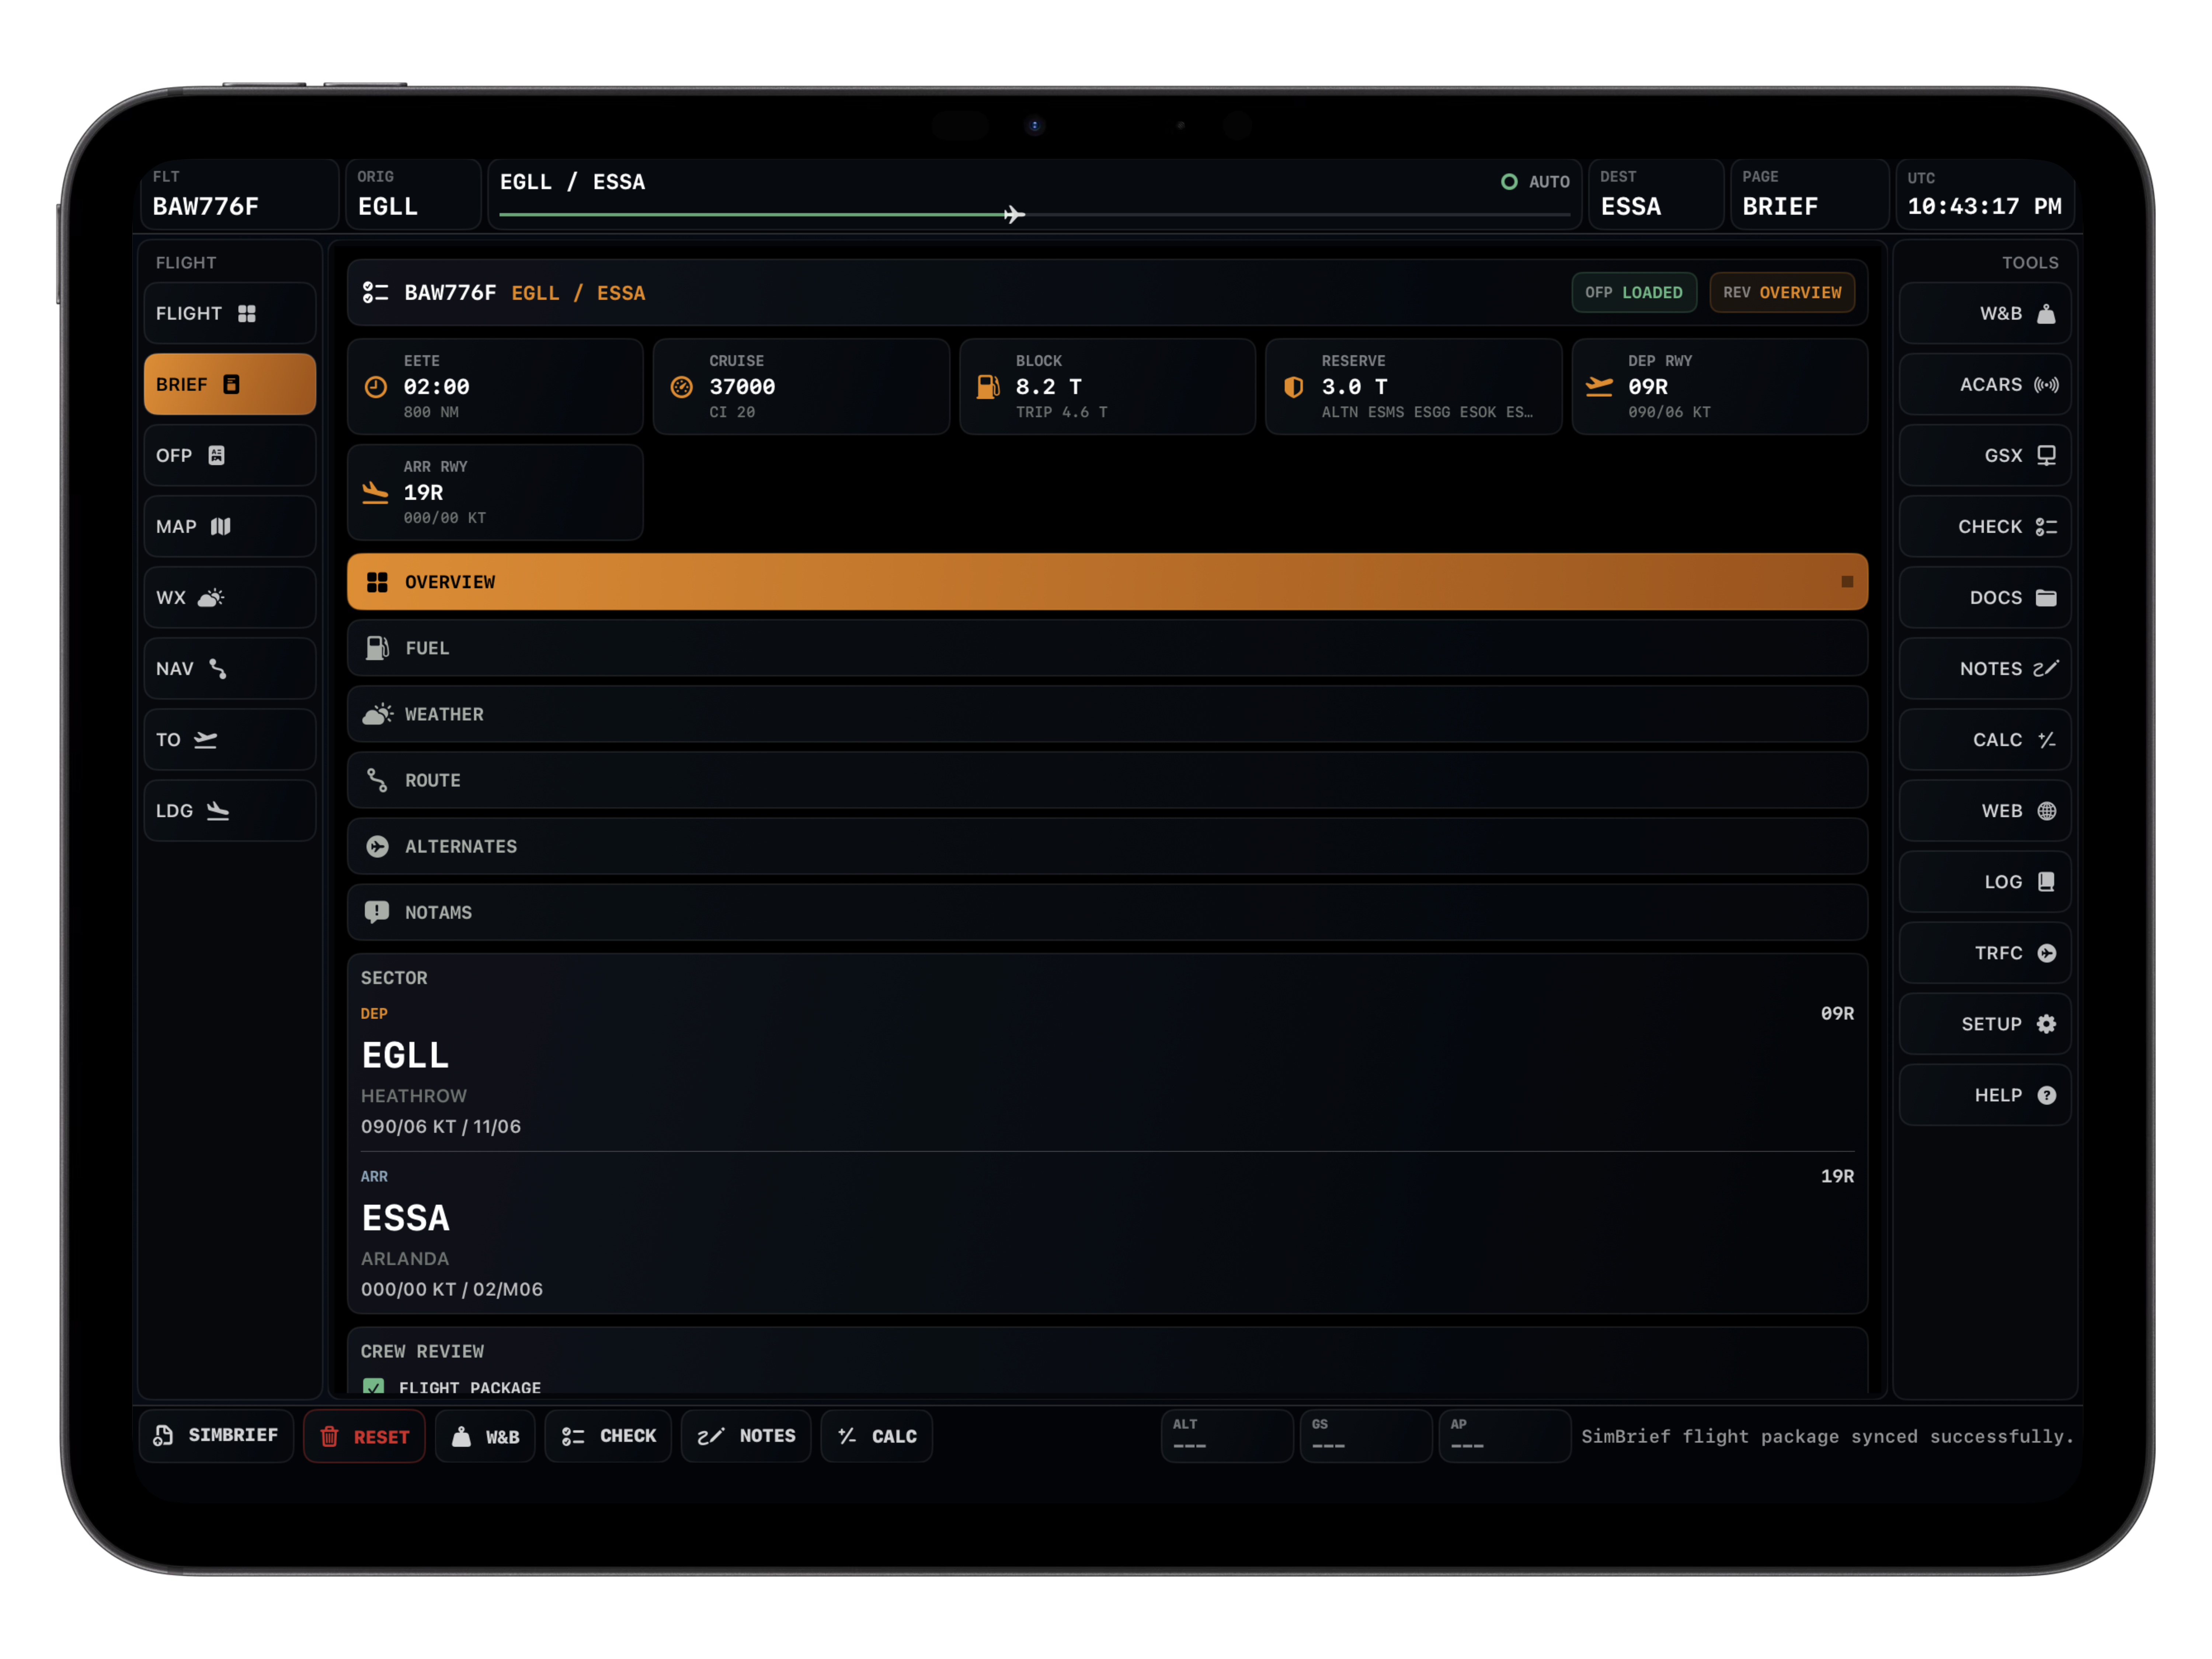Click the WEB globe icon
This screenshot has width=2212, height=1659.
point(2046,811)
